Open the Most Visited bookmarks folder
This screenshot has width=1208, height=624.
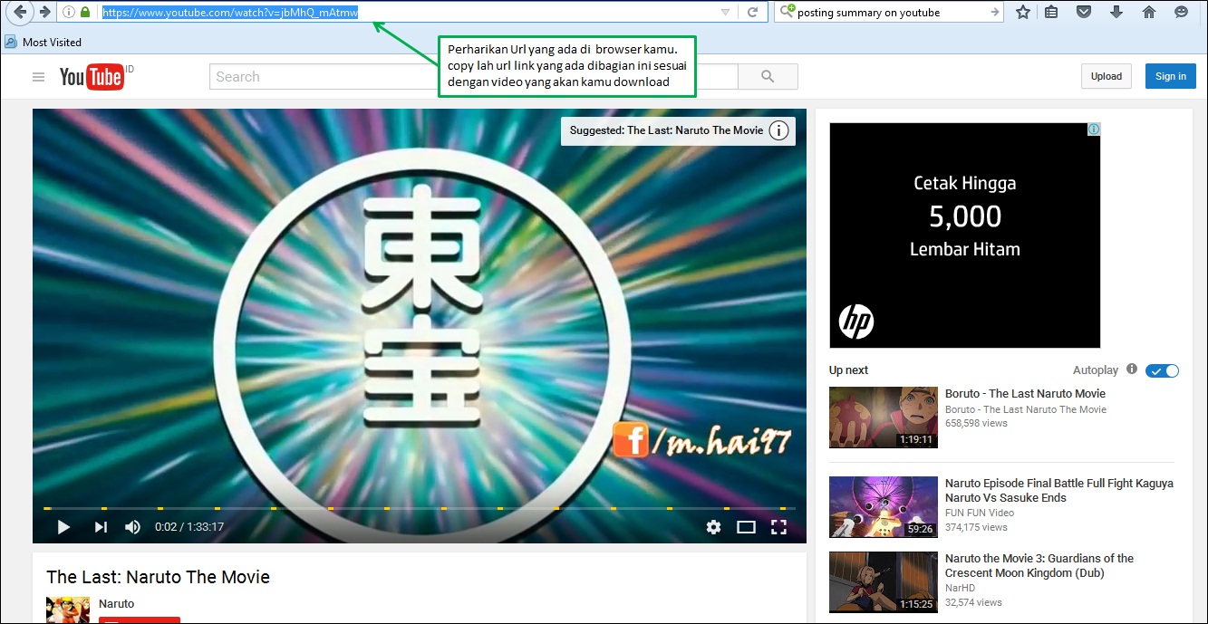pos(43,42)
